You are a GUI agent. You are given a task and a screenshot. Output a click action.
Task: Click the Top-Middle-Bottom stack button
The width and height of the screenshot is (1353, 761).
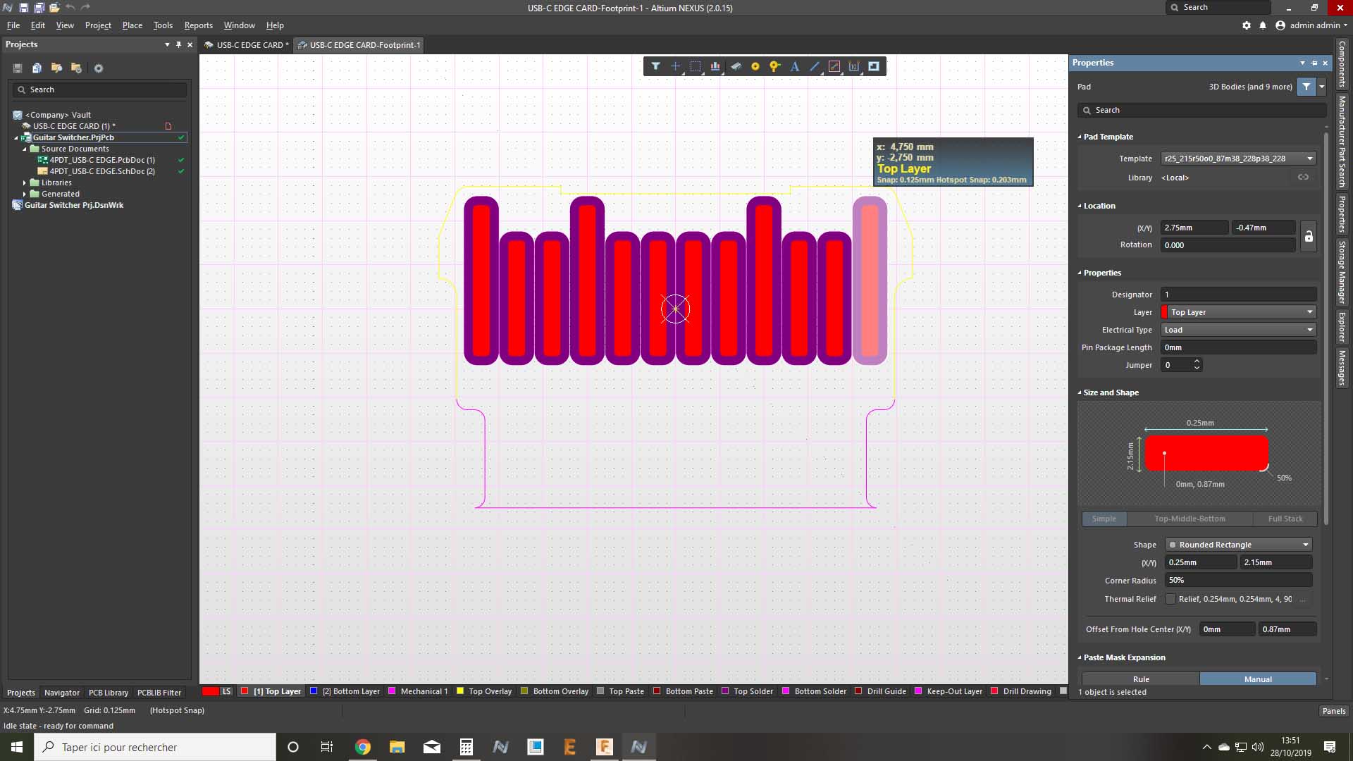tap(1190, 519)
